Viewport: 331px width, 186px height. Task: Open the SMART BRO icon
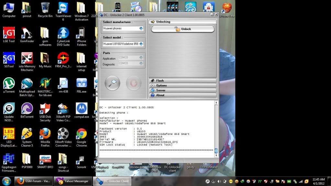tap(45, 161)
